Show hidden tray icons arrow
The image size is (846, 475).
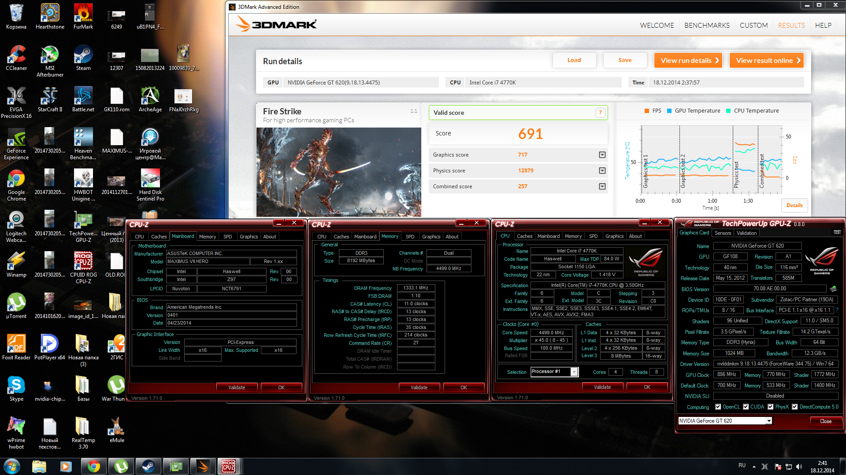pos(754,467)
